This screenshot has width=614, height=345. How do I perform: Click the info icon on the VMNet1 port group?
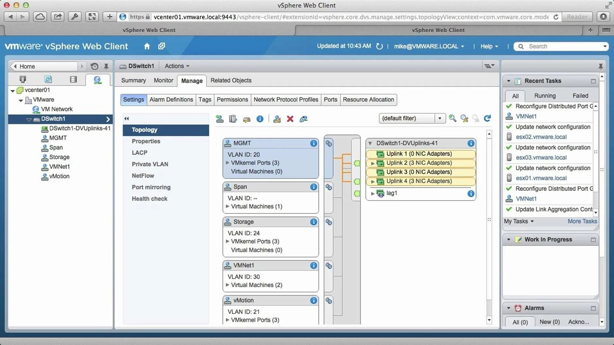pyautogui.click(x=313, y=265)
